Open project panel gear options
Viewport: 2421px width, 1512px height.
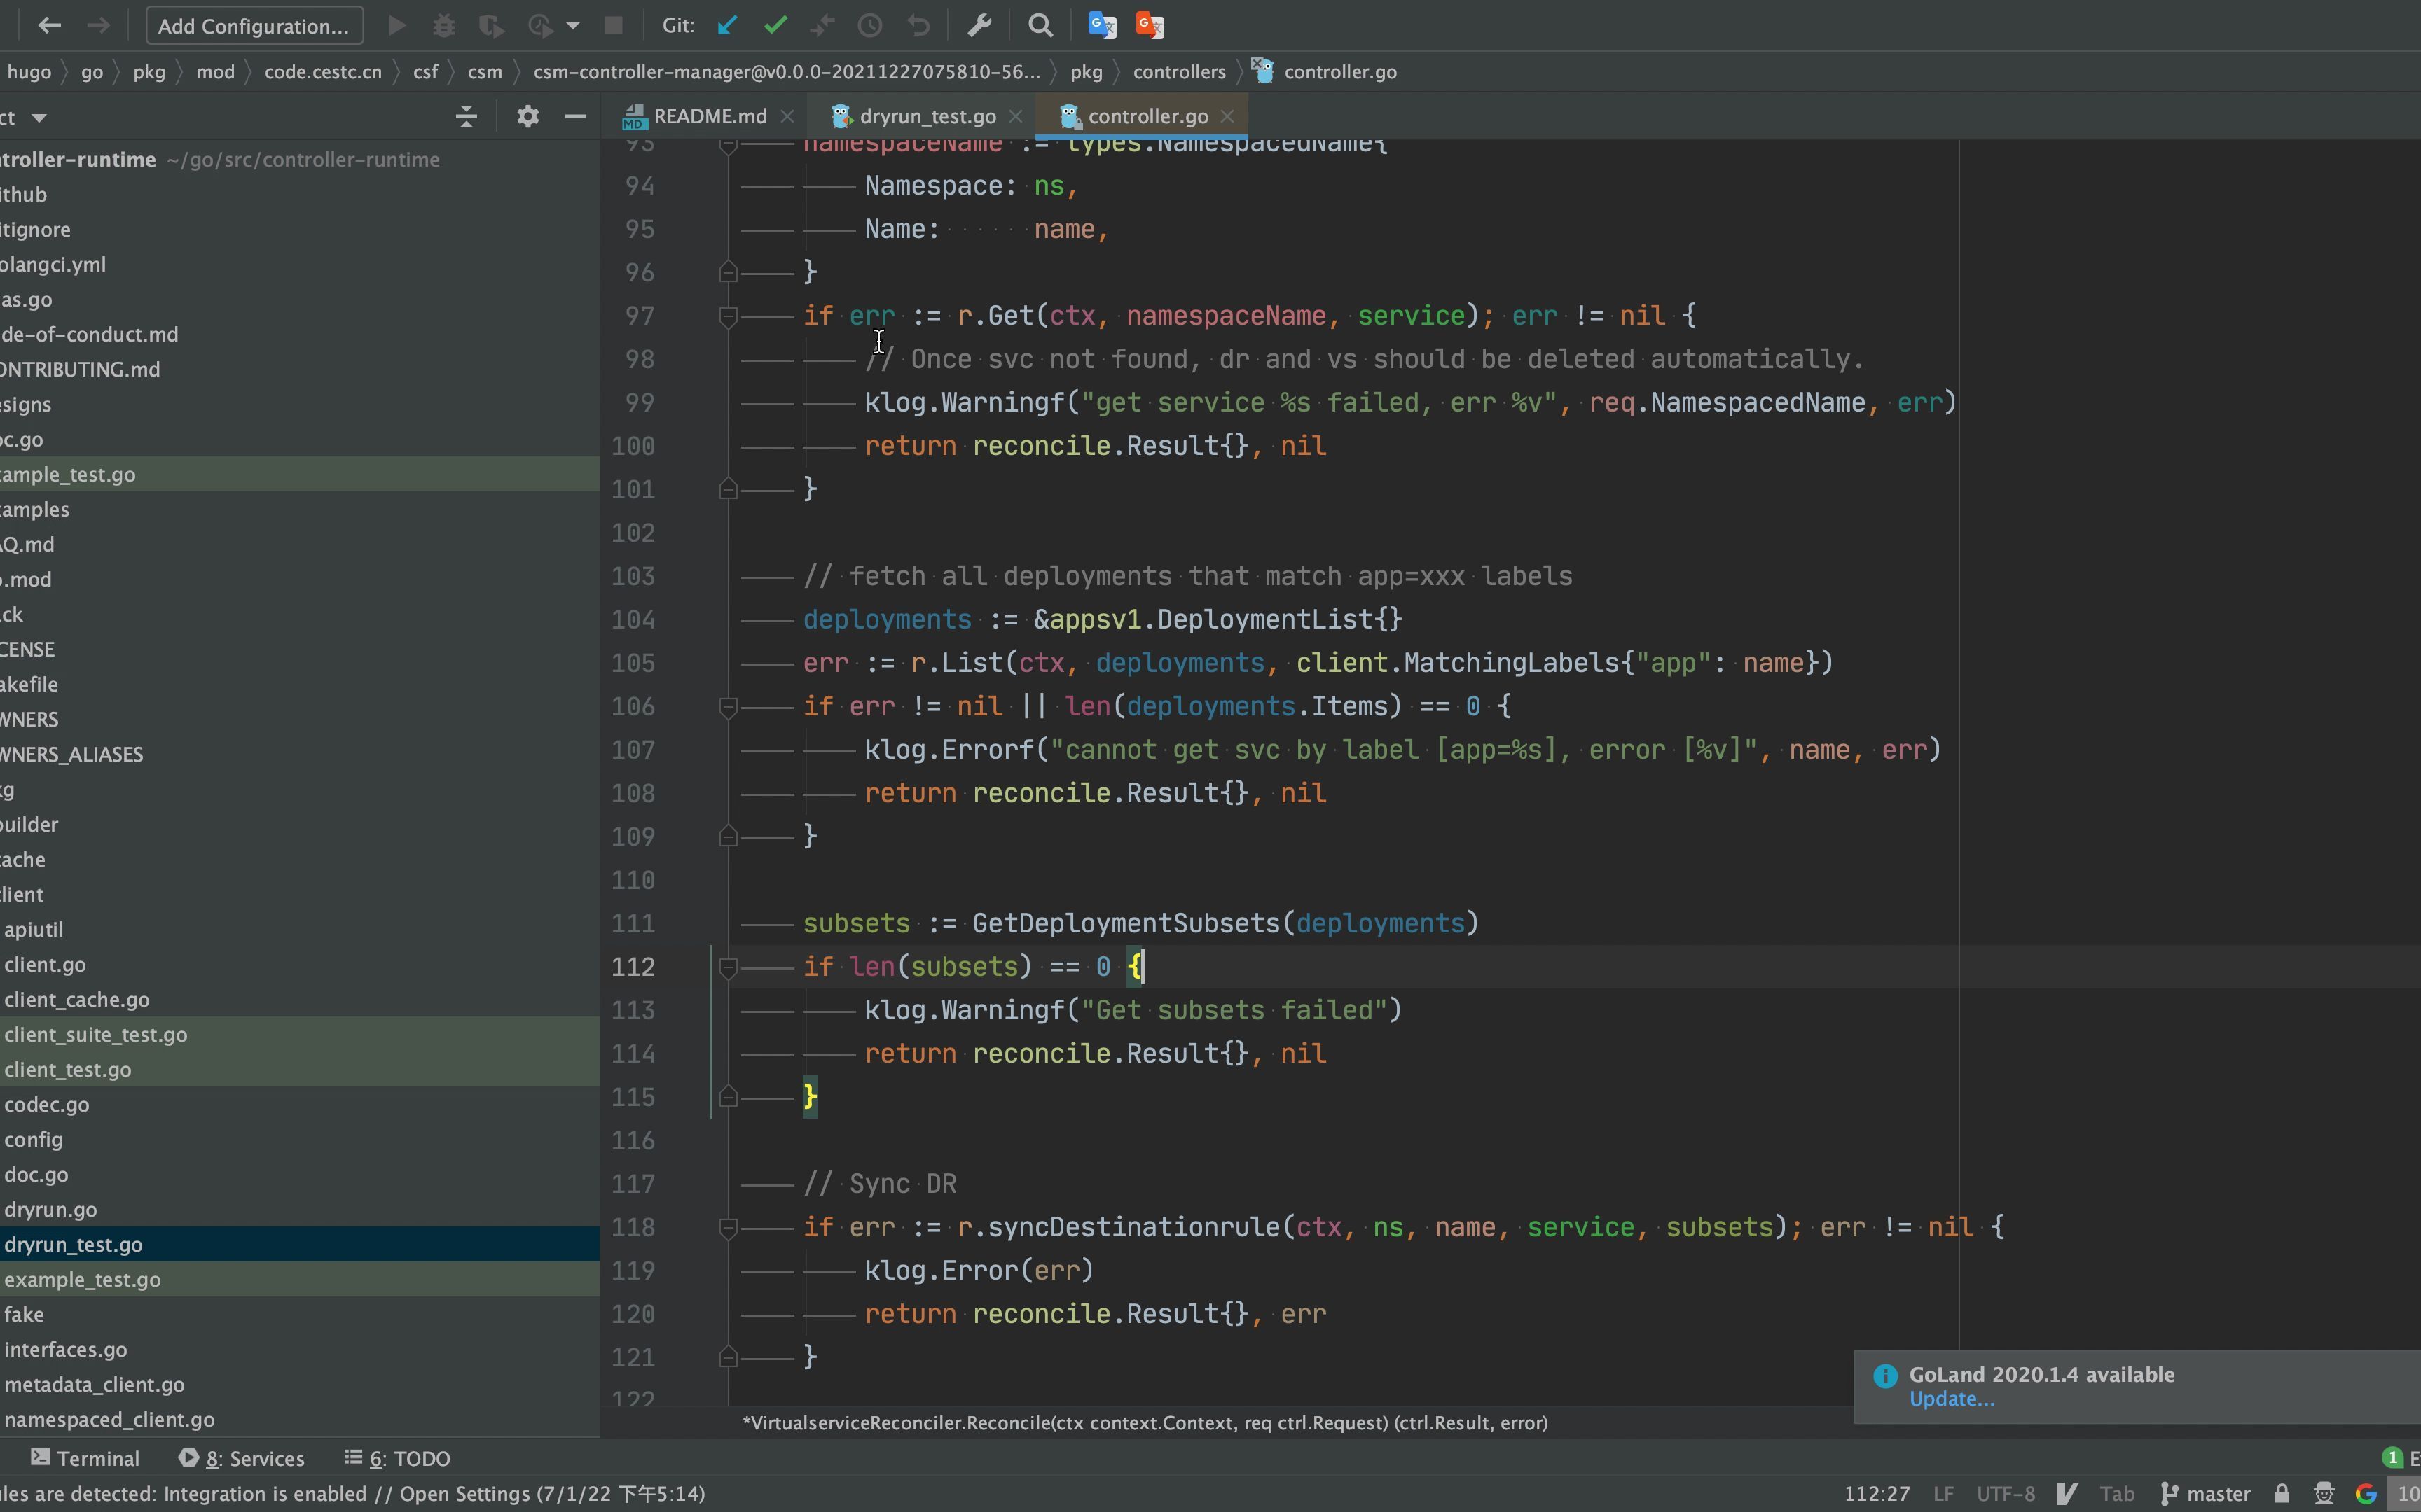527,117
